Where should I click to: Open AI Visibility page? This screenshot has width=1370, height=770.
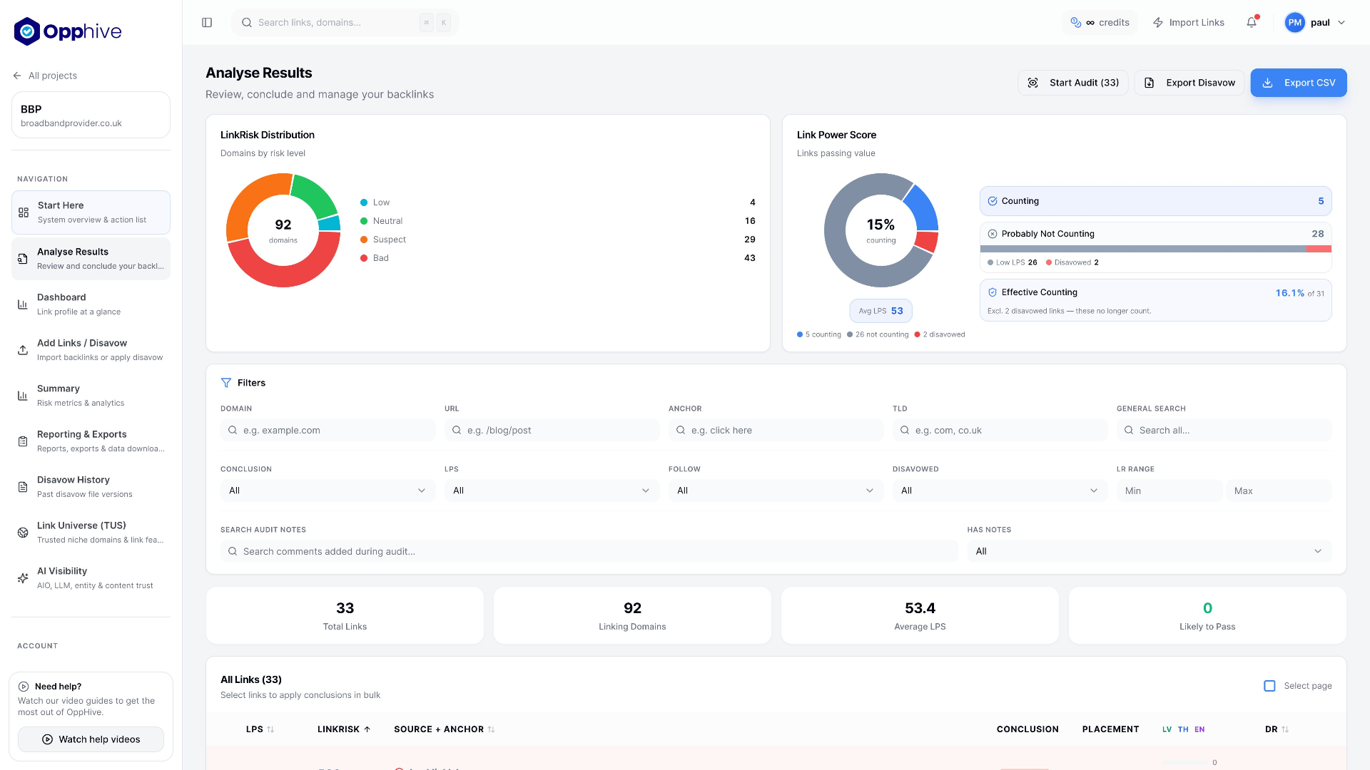91,578
